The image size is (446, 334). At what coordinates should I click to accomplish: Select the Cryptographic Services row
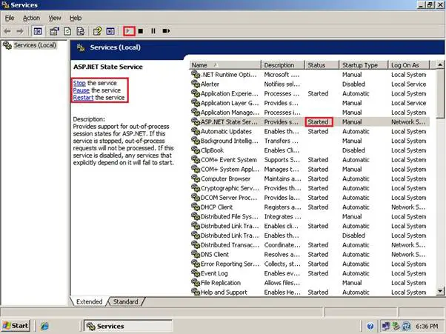pos(310,188)
